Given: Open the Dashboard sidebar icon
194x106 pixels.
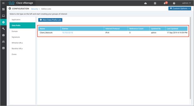Looking at the screenshot, I should [3, 9].
